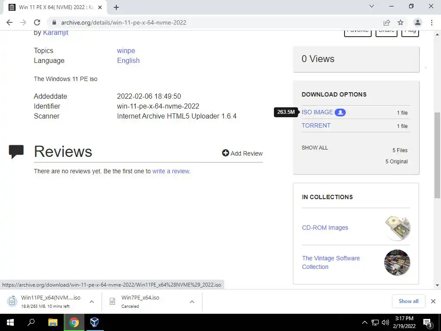Click the ISO file icon in Win11PE download
The width and height of the screenshot is (441, 331).
tap(12, 301)
